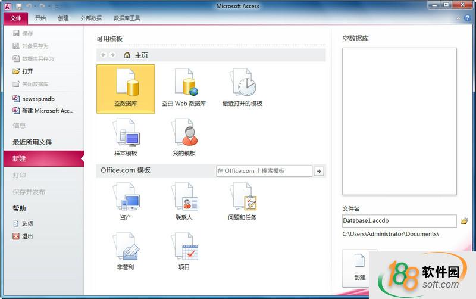Switch to the 外部数据 external data tab

pos(91,18)
